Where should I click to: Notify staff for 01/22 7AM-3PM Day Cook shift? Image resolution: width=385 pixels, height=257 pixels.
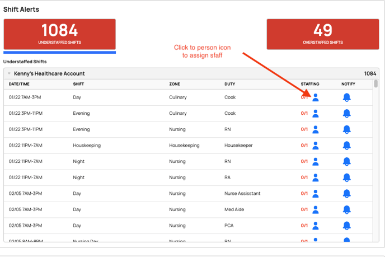[x=347, y=97]
